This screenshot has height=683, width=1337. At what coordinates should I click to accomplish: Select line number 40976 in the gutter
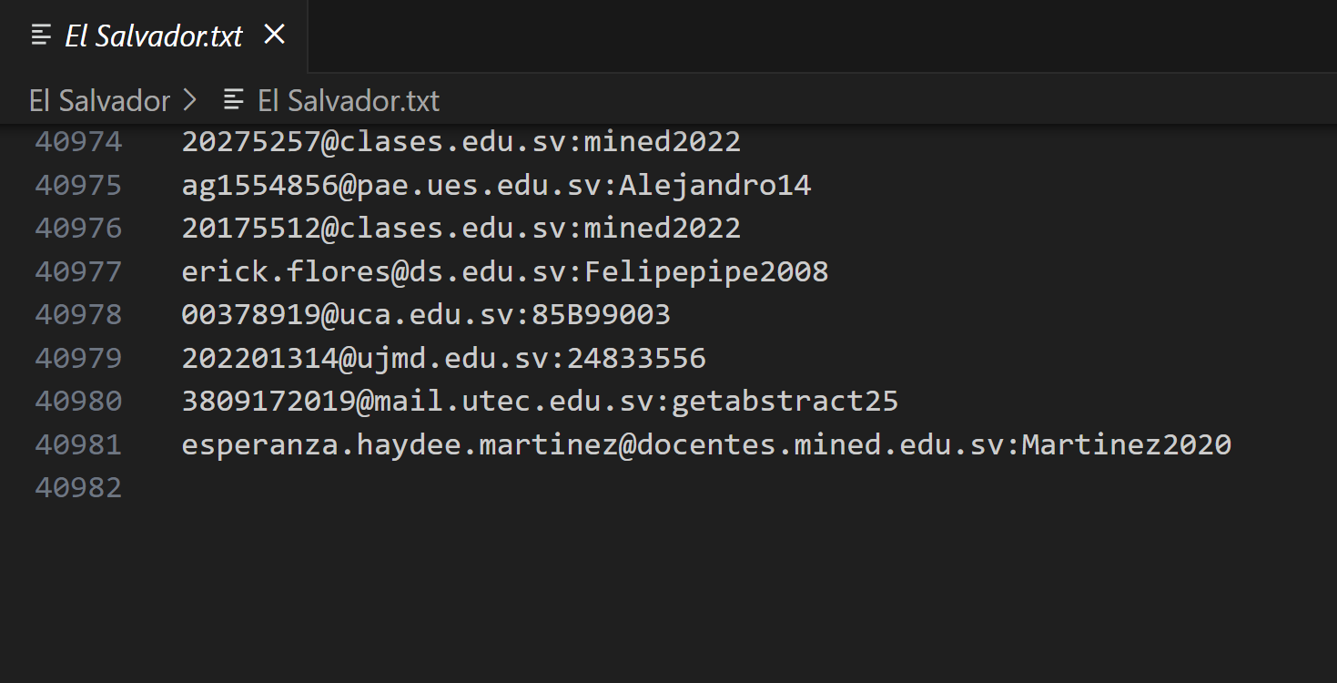coord(78,228)
